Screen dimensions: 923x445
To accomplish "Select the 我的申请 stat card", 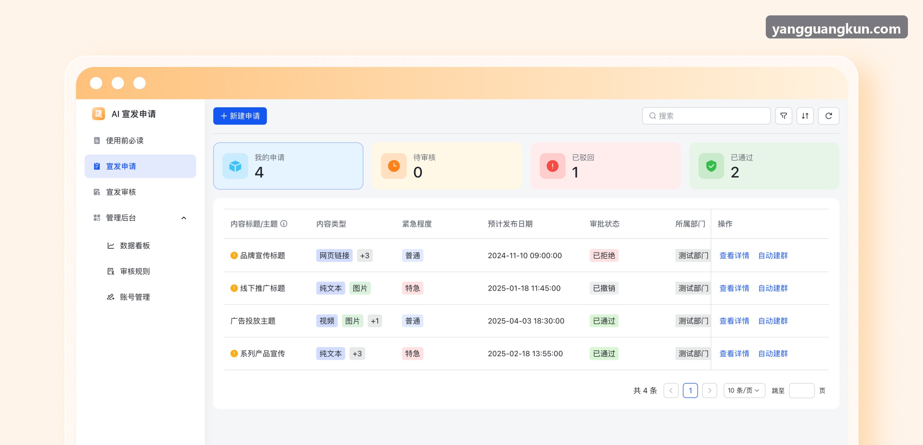I will (288, 166).
